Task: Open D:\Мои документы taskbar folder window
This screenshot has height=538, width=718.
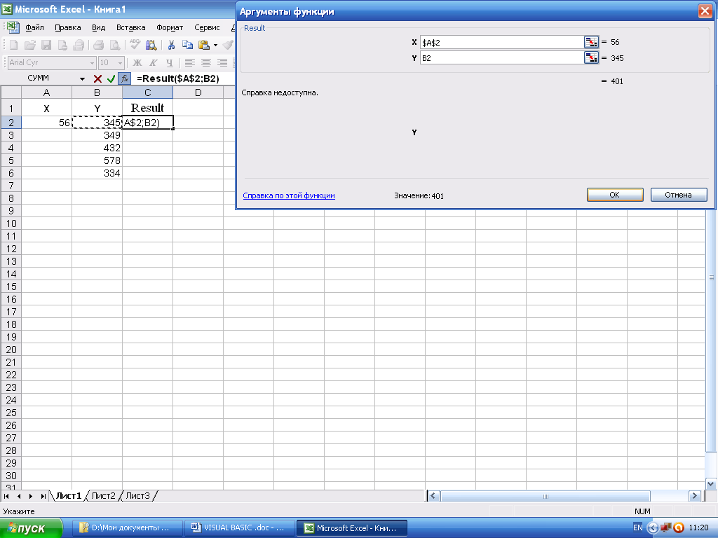Action: tap(128, 528)
